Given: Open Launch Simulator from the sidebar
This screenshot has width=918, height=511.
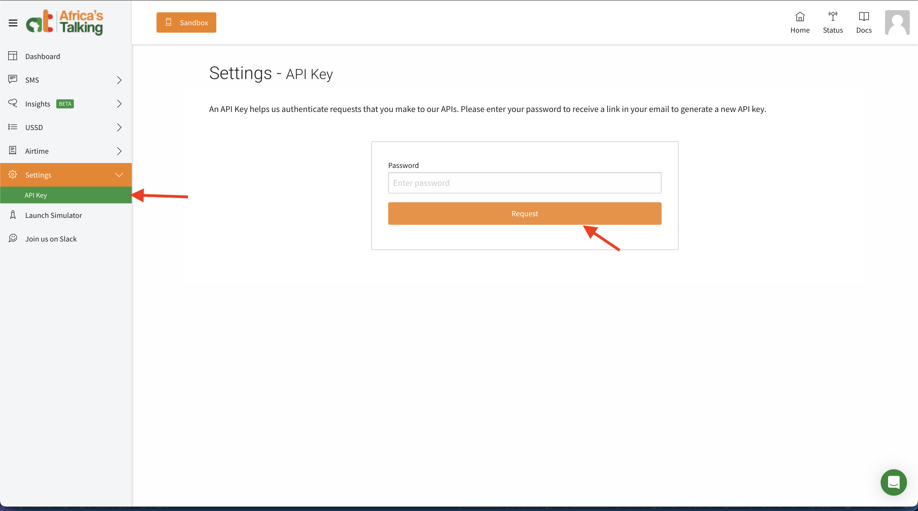Looking at the screenshot, I should pyautogui.click(x=66, y=215).
